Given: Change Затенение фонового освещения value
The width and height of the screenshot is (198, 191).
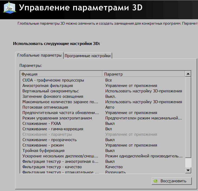Looking at the screenshot, I should (x=111, y=96).
